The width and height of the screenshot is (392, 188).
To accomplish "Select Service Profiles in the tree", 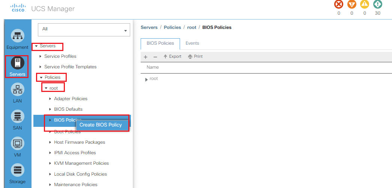I will click(x=60, y=57).
